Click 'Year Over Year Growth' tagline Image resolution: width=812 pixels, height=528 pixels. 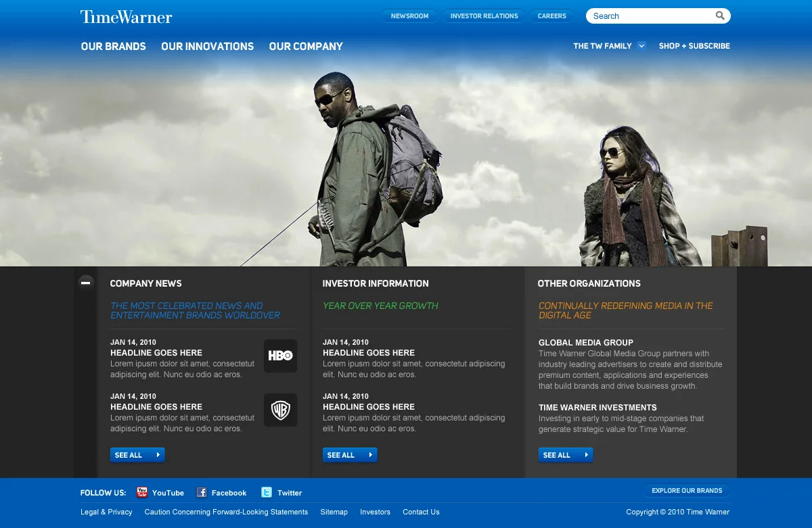point(380,306)
